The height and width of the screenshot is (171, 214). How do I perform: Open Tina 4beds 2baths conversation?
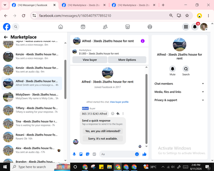pos(32,124)
